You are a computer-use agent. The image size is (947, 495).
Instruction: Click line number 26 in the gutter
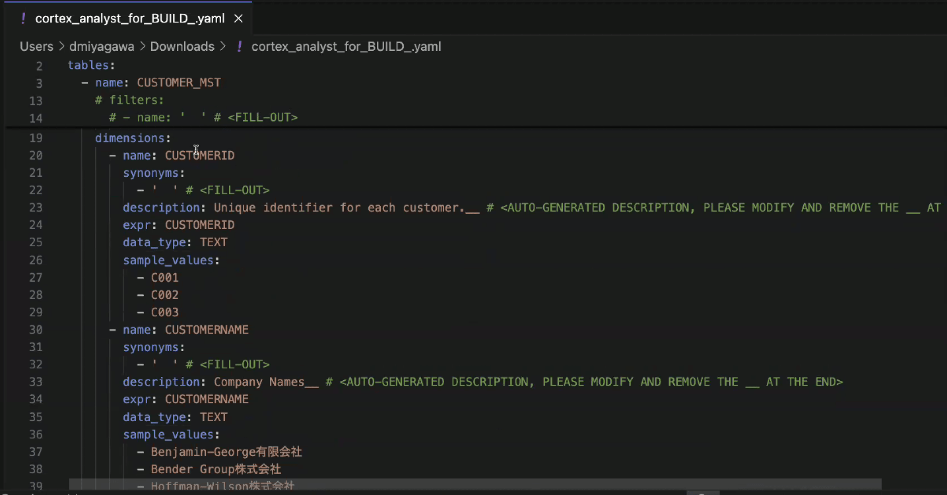tap(36, 260)
